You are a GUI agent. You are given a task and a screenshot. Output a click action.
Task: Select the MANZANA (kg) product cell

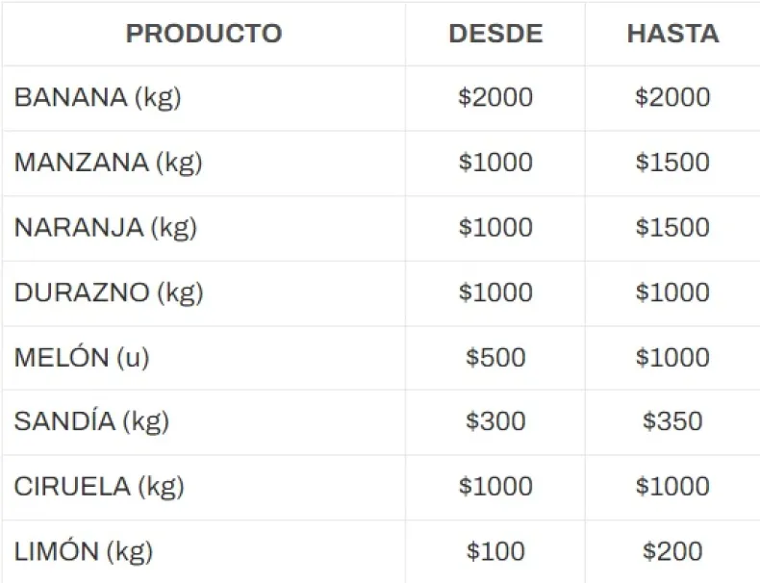coord(109,162)
